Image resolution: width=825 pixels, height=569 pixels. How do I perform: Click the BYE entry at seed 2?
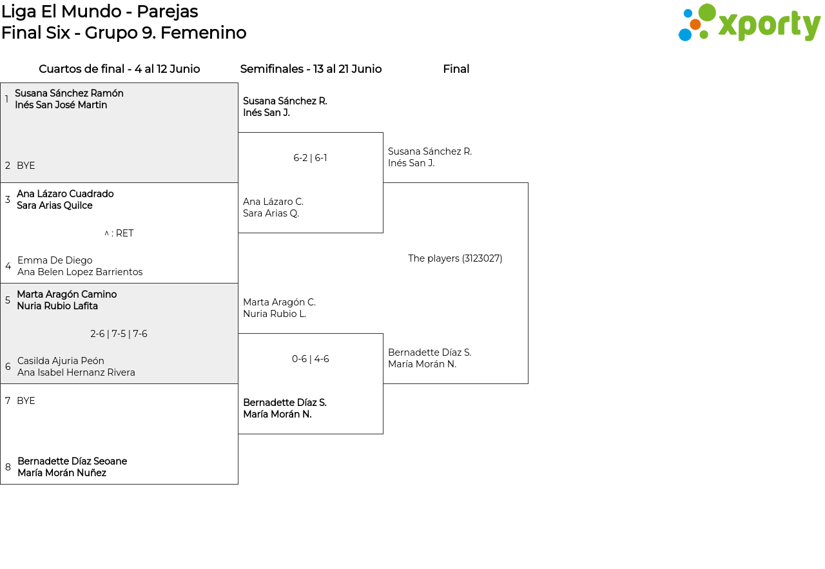point(26,166)
